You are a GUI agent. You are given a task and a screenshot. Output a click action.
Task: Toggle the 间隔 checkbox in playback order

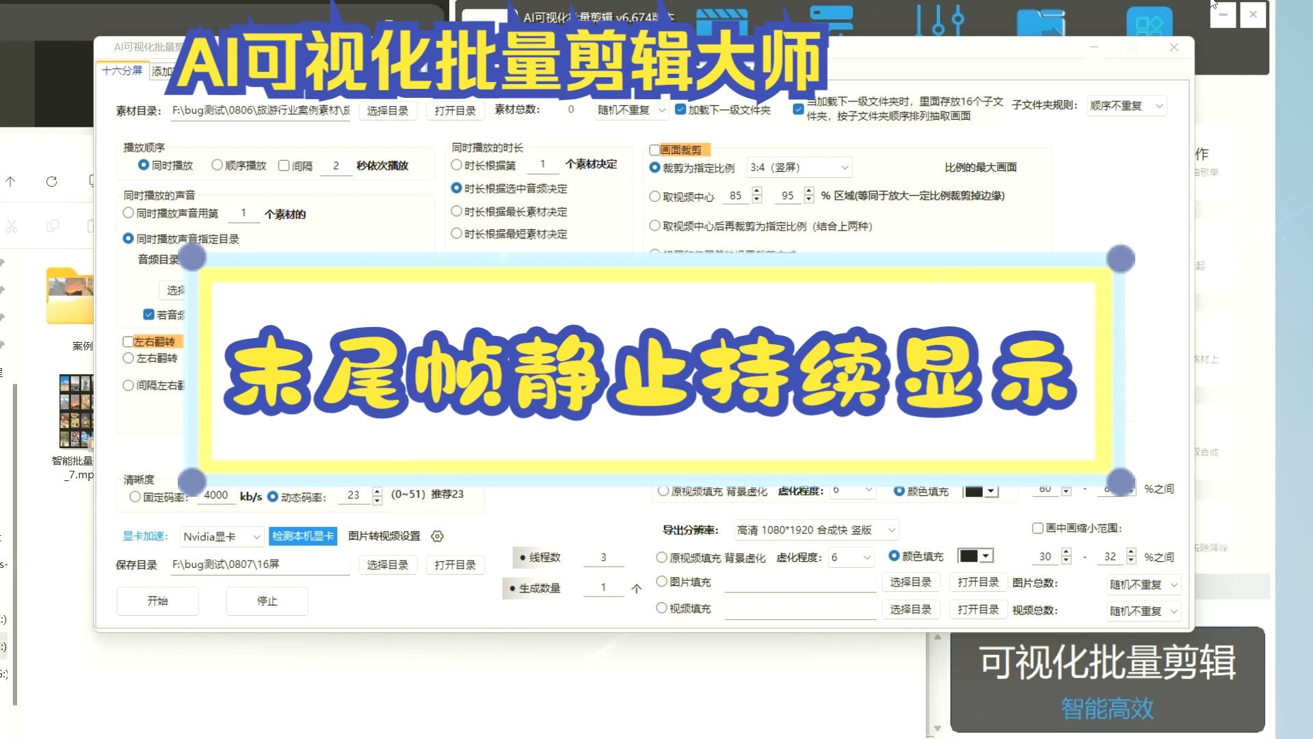(x=284, y=166)
